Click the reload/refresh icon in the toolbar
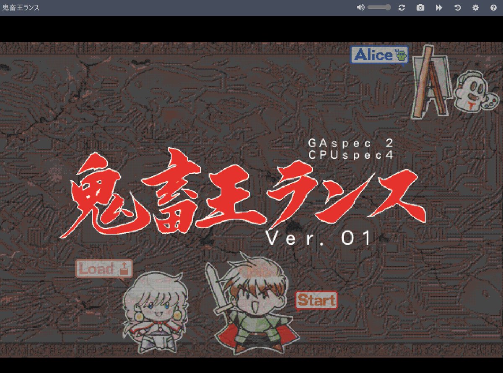This screenshot has width=503, height=373. [x=402, y=8]
